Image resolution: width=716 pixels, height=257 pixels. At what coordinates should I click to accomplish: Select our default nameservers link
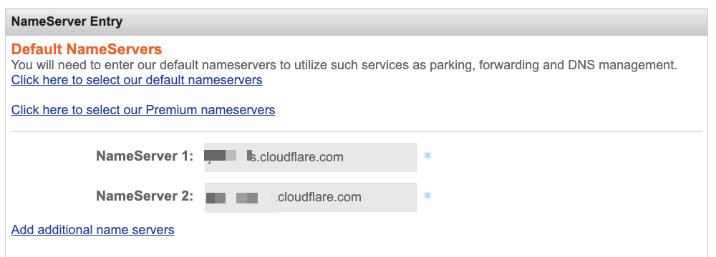click(137, 80)
